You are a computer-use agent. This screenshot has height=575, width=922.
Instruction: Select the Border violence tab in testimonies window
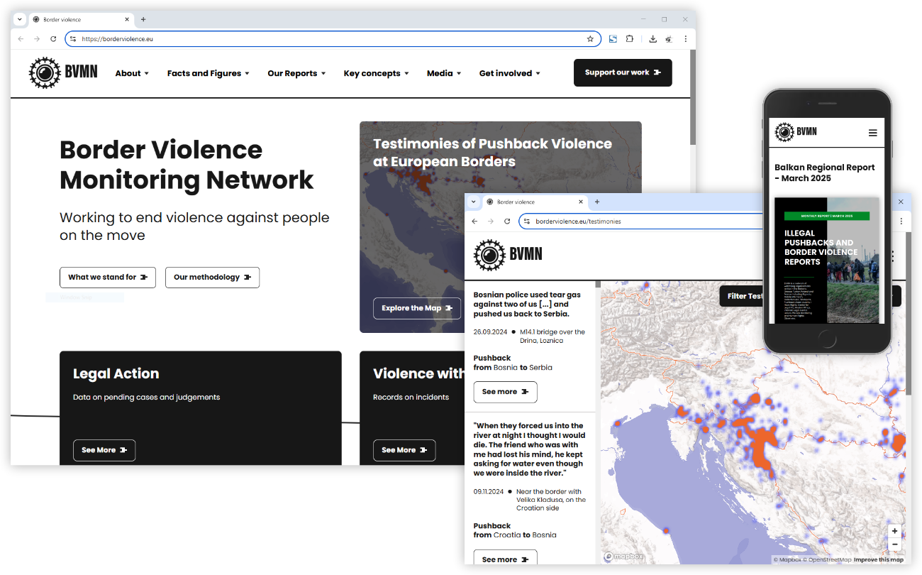(535, 202)
